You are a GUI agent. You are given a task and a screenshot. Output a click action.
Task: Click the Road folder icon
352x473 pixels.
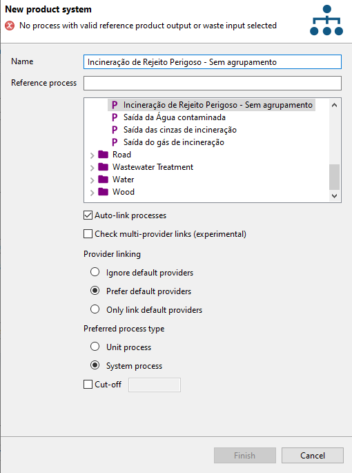click(x=103, y=155)
